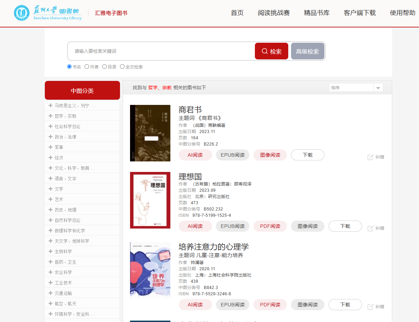Open the 阅读挑战赛 menu item
419x322 pixels.
pyautogui.click(x=274, y=13)
